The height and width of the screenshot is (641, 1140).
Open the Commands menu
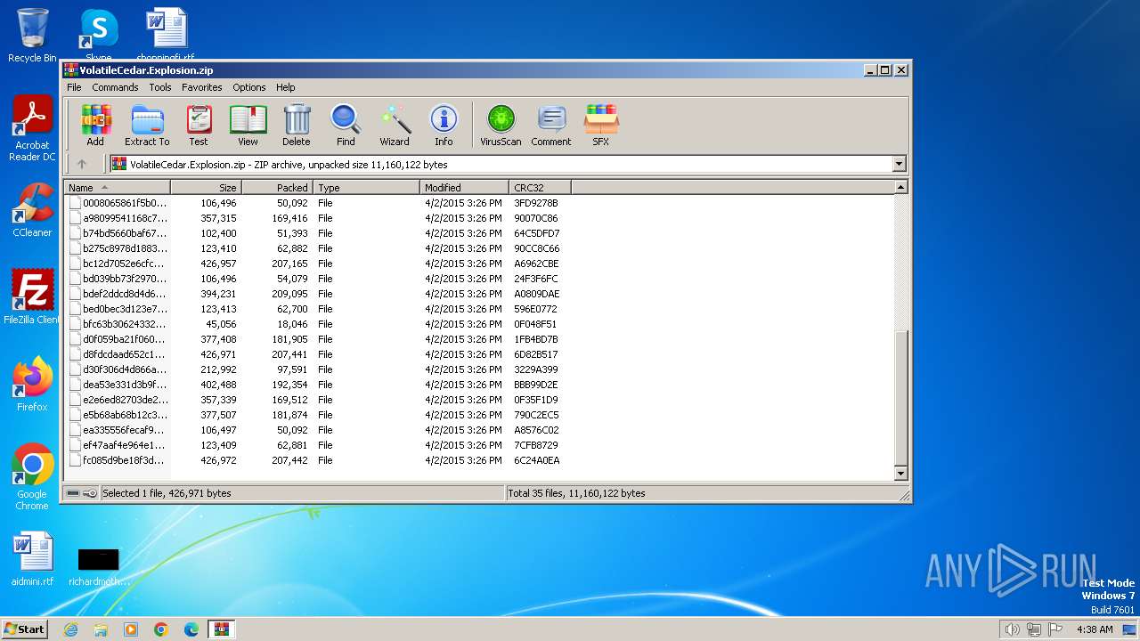pos(115,87)
